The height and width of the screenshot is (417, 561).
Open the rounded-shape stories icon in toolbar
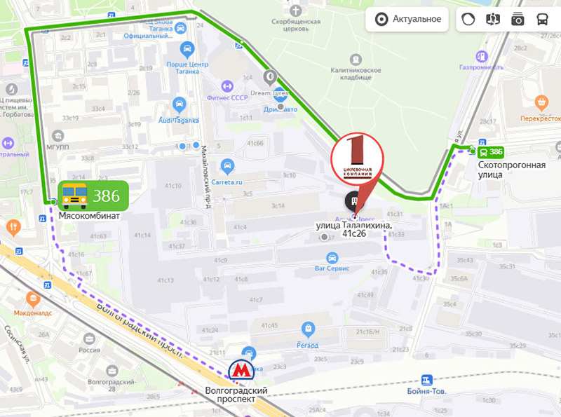[x=468, y=19]
